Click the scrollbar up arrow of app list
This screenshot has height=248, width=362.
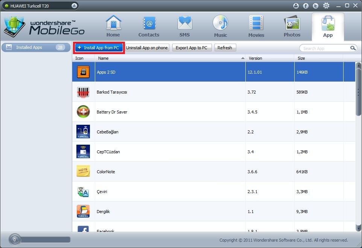(358, 65)
